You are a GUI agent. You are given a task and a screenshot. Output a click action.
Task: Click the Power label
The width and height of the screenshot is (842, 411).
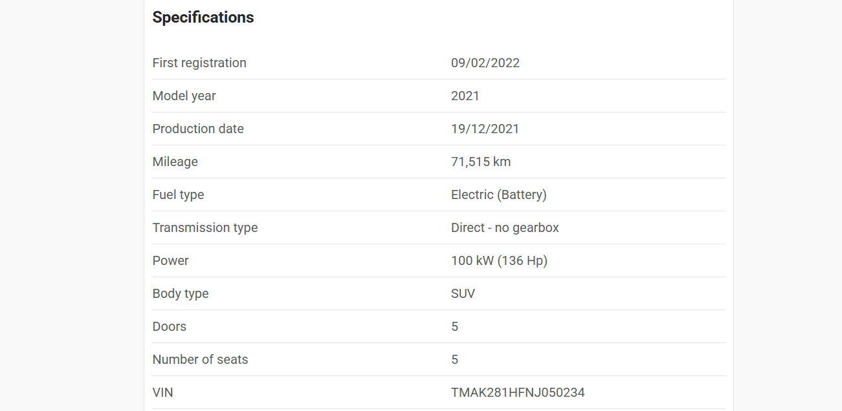click(x=171, y=260)
